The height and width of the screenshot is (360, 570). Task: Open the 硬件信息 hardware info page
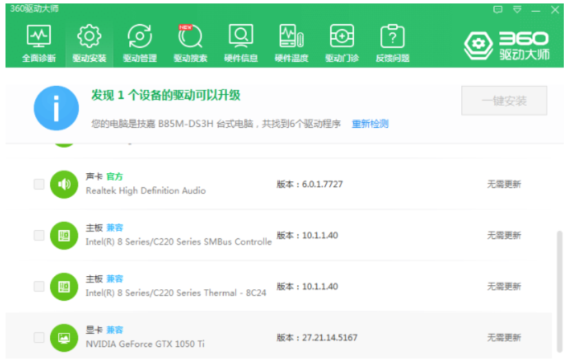click(241, 43)
